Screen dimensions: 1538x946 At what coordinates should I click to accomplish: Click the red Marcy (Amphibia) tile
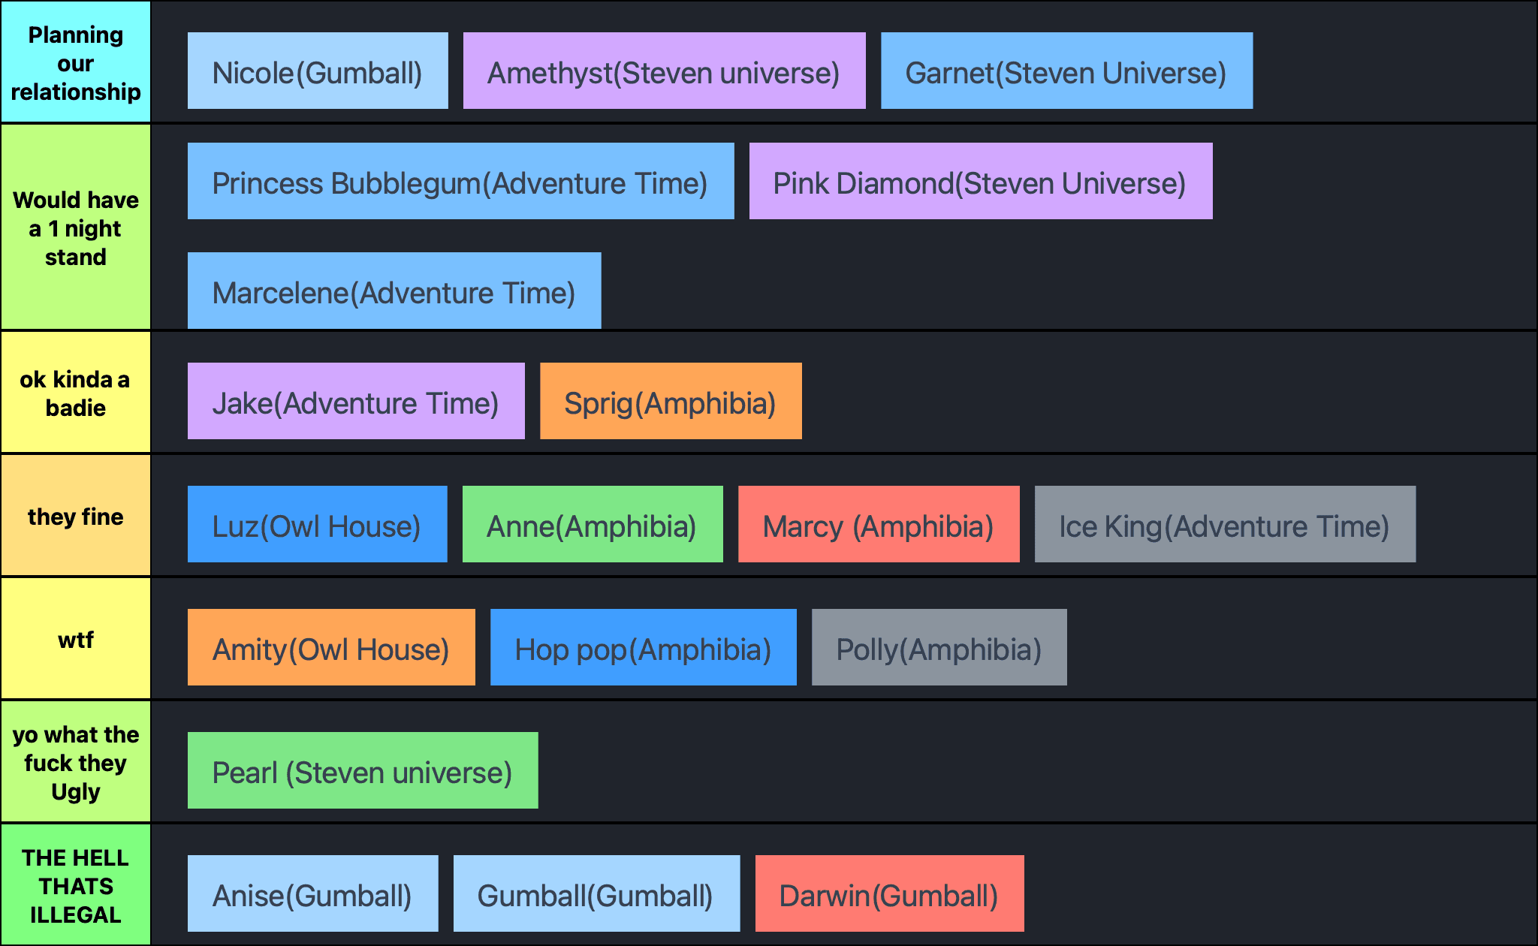[x=879, y=524]
